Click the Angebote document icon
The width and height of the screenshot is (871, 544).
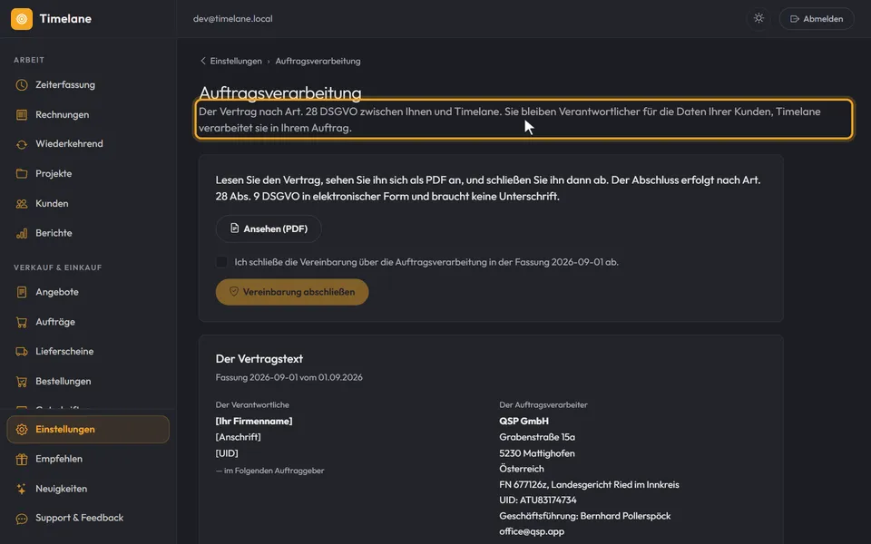point(22,292)
